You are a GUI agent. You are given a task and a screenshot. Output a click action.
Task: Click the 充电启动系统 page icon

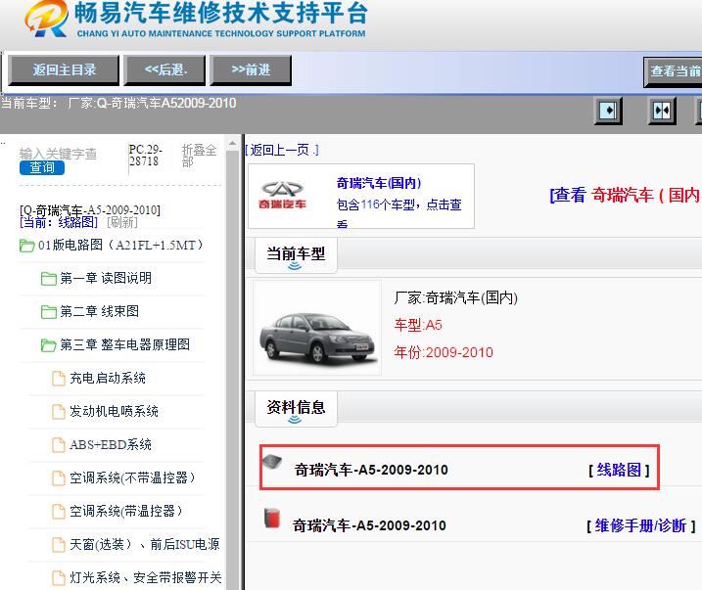pos(58,379)
